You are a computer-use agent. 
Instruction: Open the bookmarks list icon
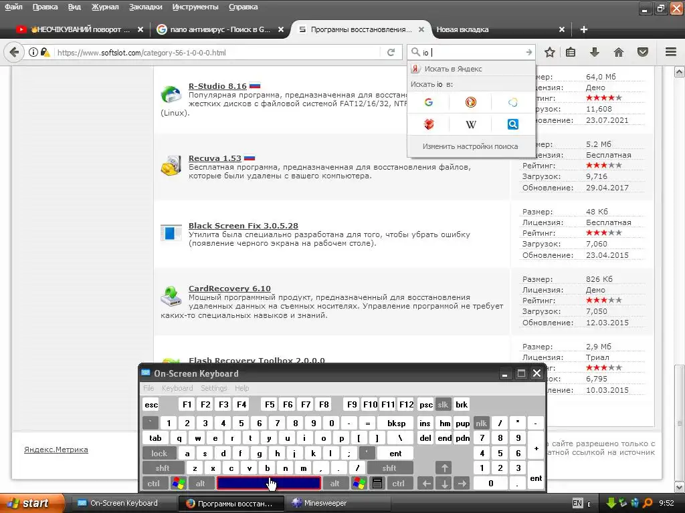pyautogui.click(x=571, y=52)
